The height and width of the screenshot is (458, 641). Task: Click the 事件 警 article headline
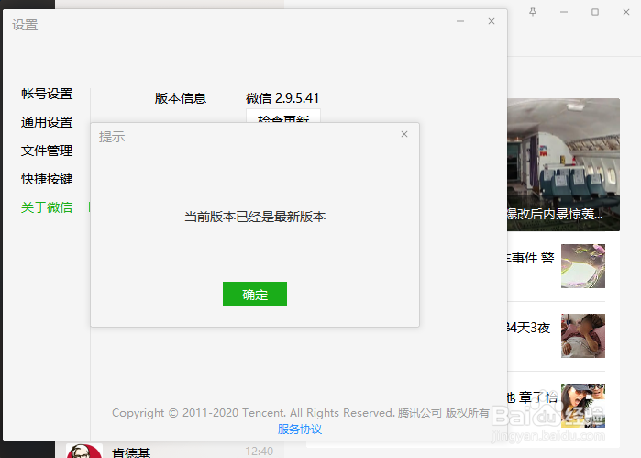531,258
